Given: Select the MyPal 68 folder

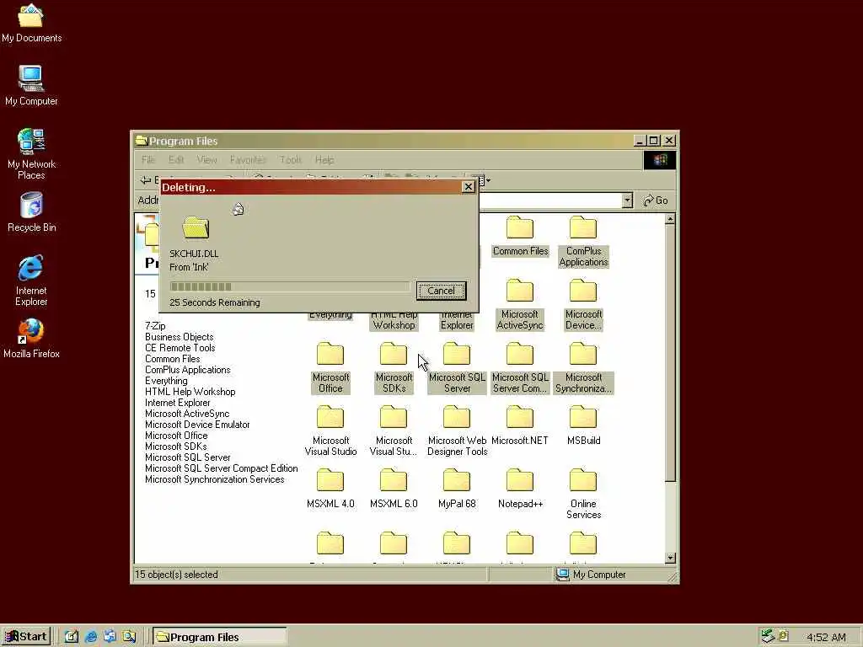Looking at the screenshot, I should click(457, 489).
